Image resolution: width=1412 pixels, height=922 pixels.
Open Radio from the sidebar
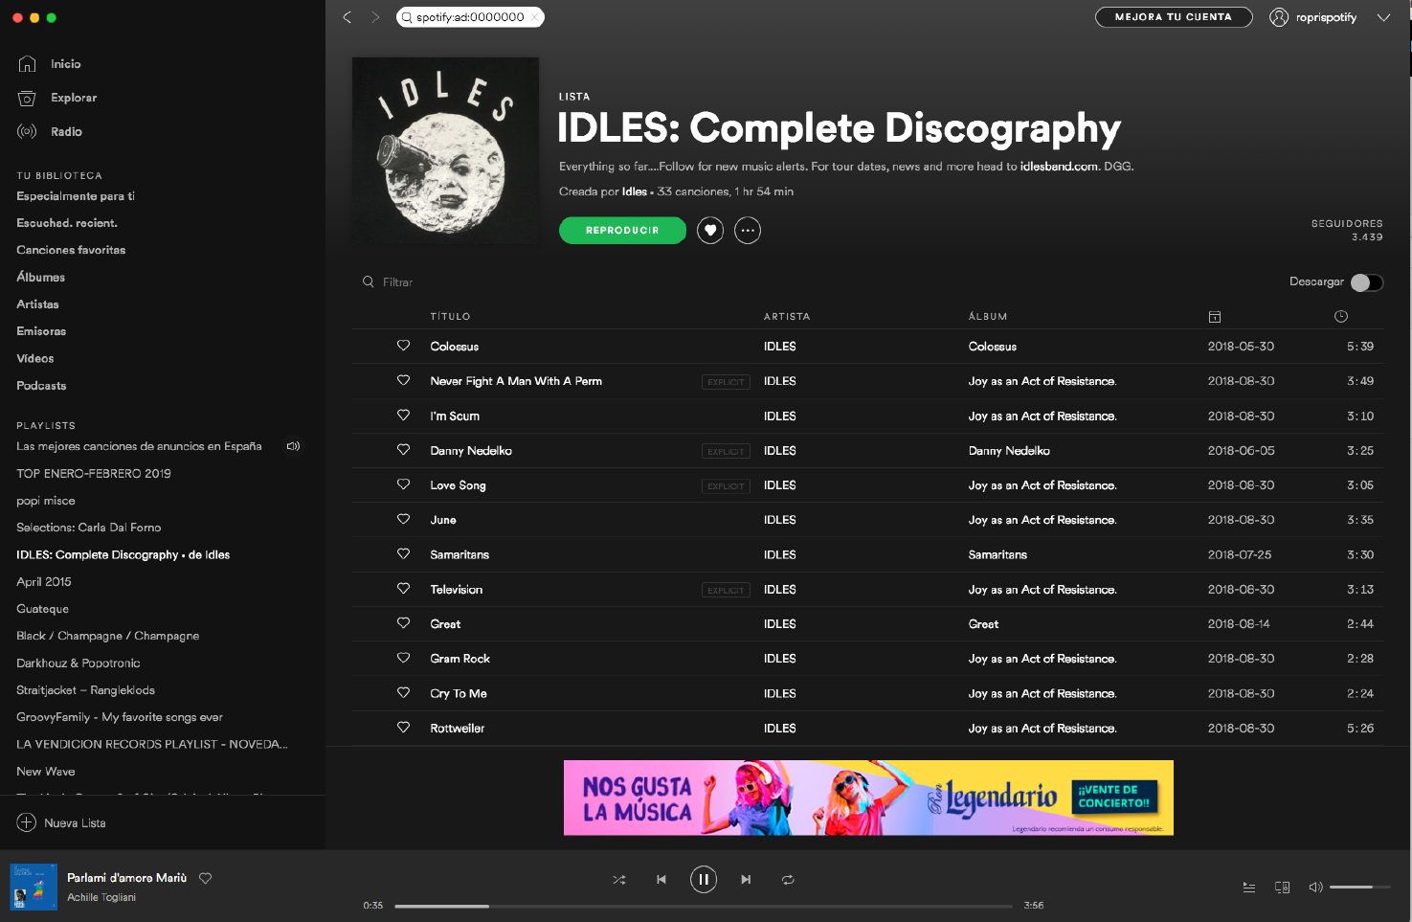point(66,132)
